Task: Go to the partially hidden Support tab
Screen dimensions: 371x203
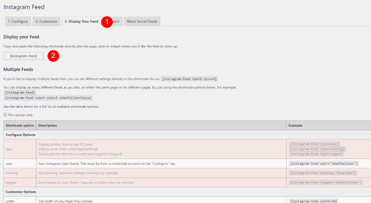Action: (x=116, y=22)
